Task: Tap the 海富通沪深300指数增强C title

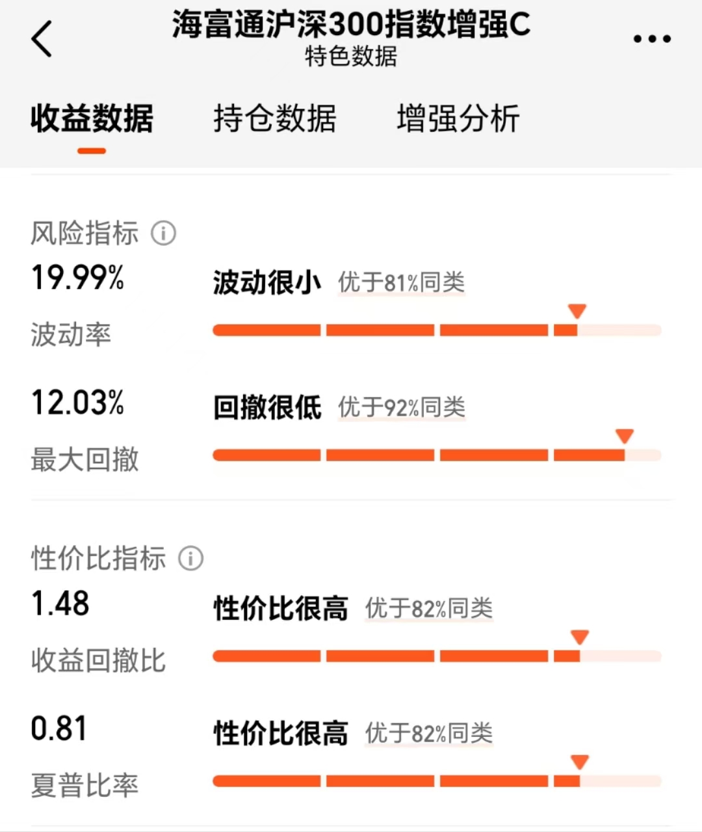Action: 351,25
